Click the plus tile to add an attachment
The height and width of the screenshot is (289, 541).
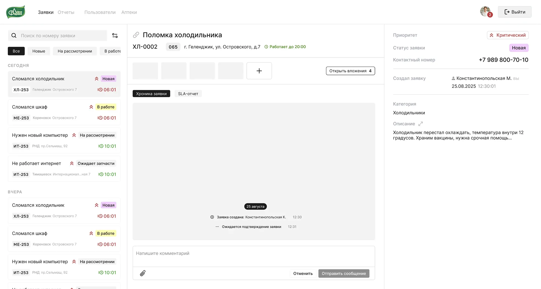(259, 71)
